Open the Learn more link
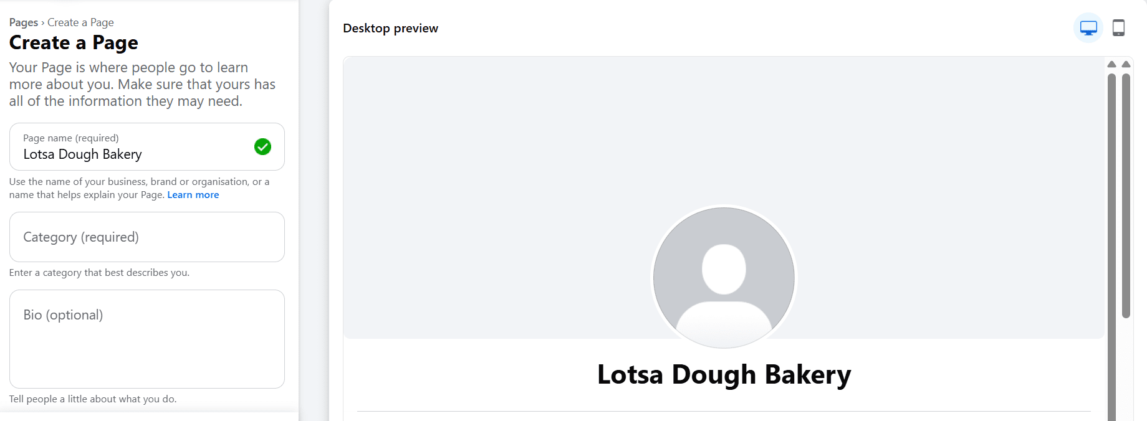Image resolution: width=1147 pixels, height=421 pixels. (193, 194)
